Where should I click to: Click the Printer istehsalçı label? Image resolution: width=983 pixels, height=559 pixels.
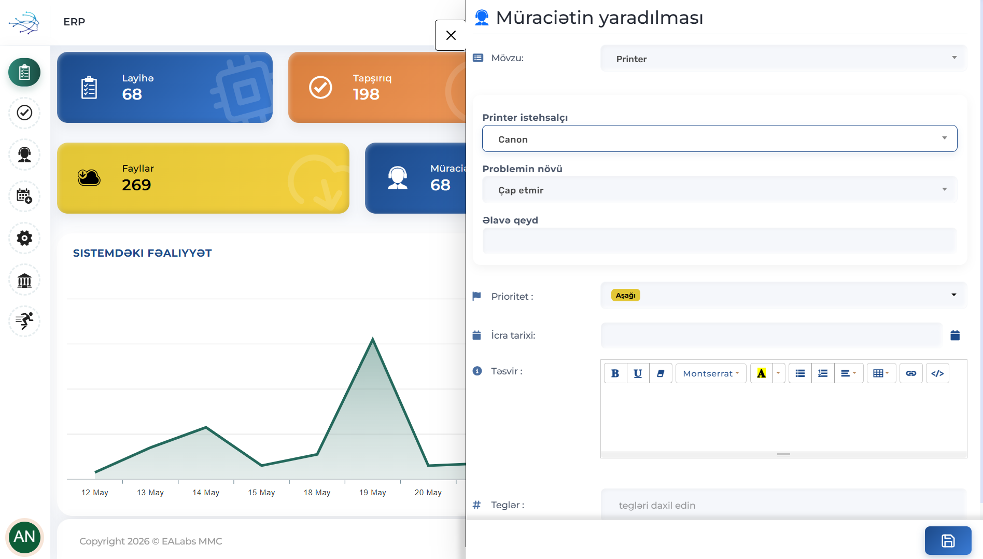[525, 117]
